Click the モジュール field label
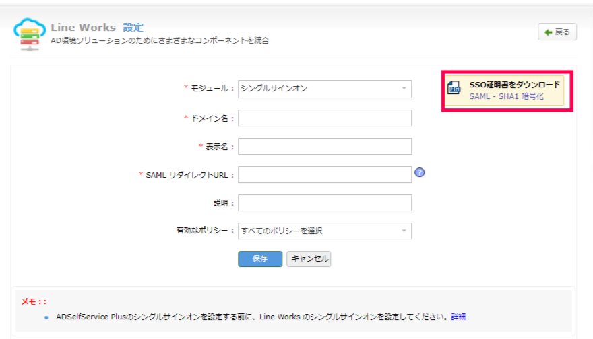This screenshot has height=339, width=593. point(209,89)
